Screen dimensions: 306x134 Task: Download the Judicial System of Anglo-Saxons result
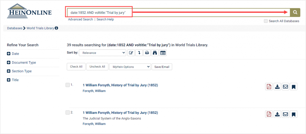click(x=277, y=114)
